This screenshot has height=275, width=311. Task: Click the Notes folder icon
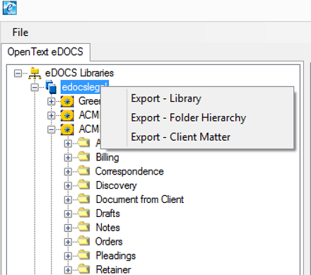coord(84,227)
